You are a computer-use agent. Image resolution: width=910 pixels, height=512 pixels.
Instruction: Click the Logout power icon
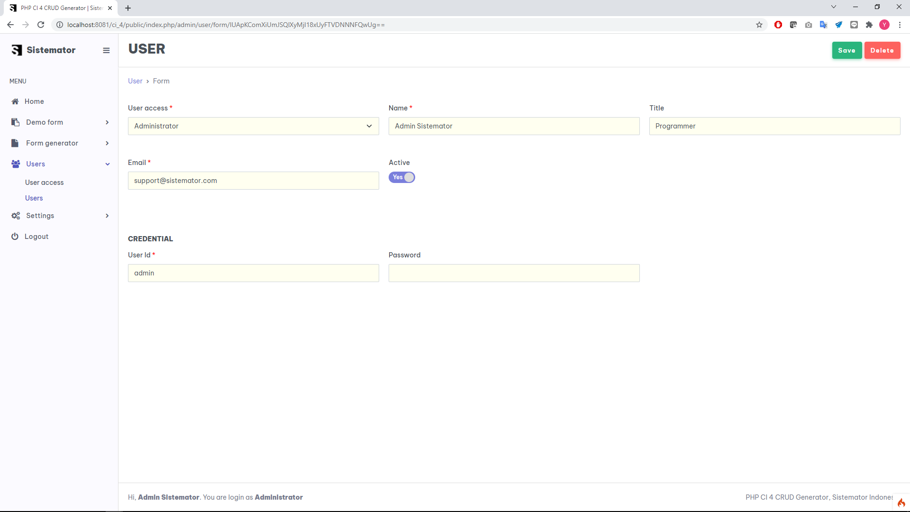(15, 237)
